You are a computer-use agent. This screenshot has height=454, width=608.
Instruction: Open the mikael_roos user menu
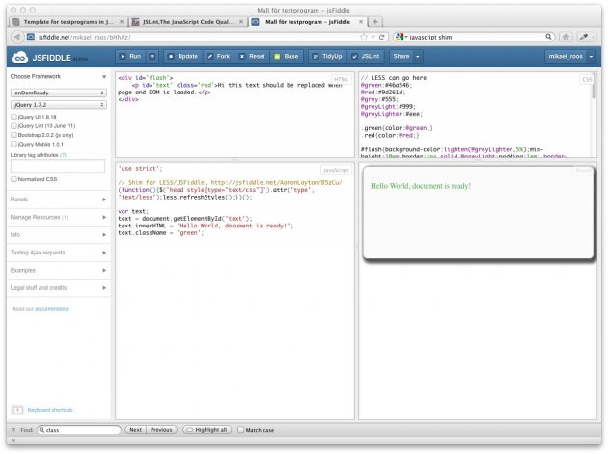570,57
